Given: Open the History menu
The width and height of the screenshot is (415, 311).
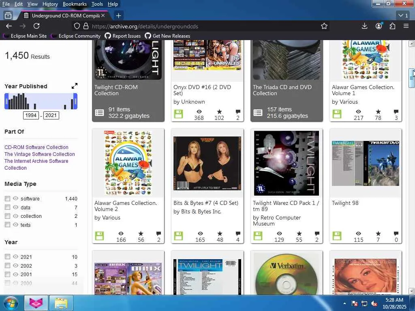Looking at the screenshot, I should pyautogui.click(x=50, y=4).
